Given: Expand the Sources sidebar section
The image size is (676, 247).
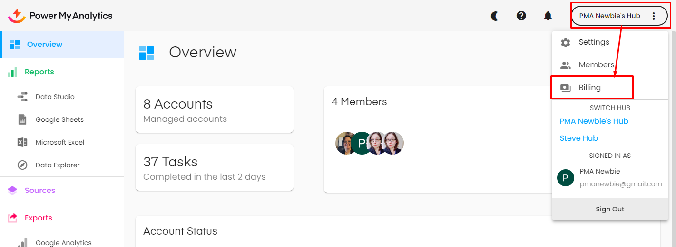Looking at the screenshot, I should click(40, 191).
